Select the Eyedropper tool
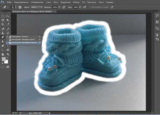The height and width of the screenshot is (115, 160). click(x=8, y=24)
